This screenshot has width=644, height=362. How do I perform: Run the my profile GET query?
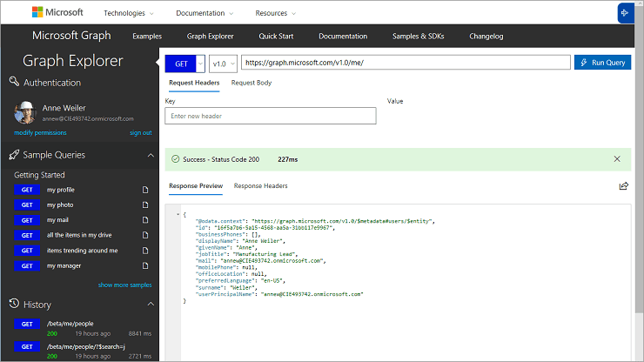click(27, 190)
